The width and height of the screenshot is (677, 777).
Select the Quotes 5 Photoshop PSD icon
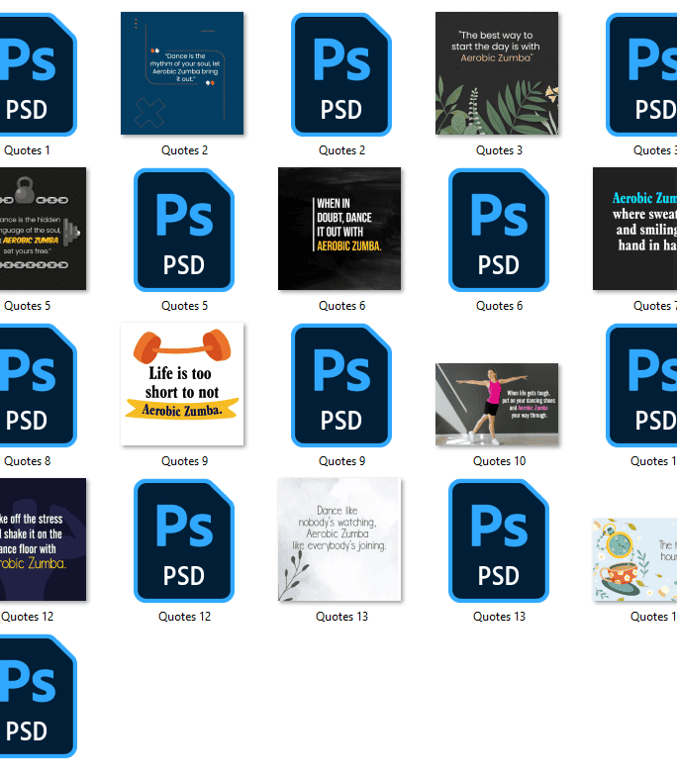pos(184,230)
